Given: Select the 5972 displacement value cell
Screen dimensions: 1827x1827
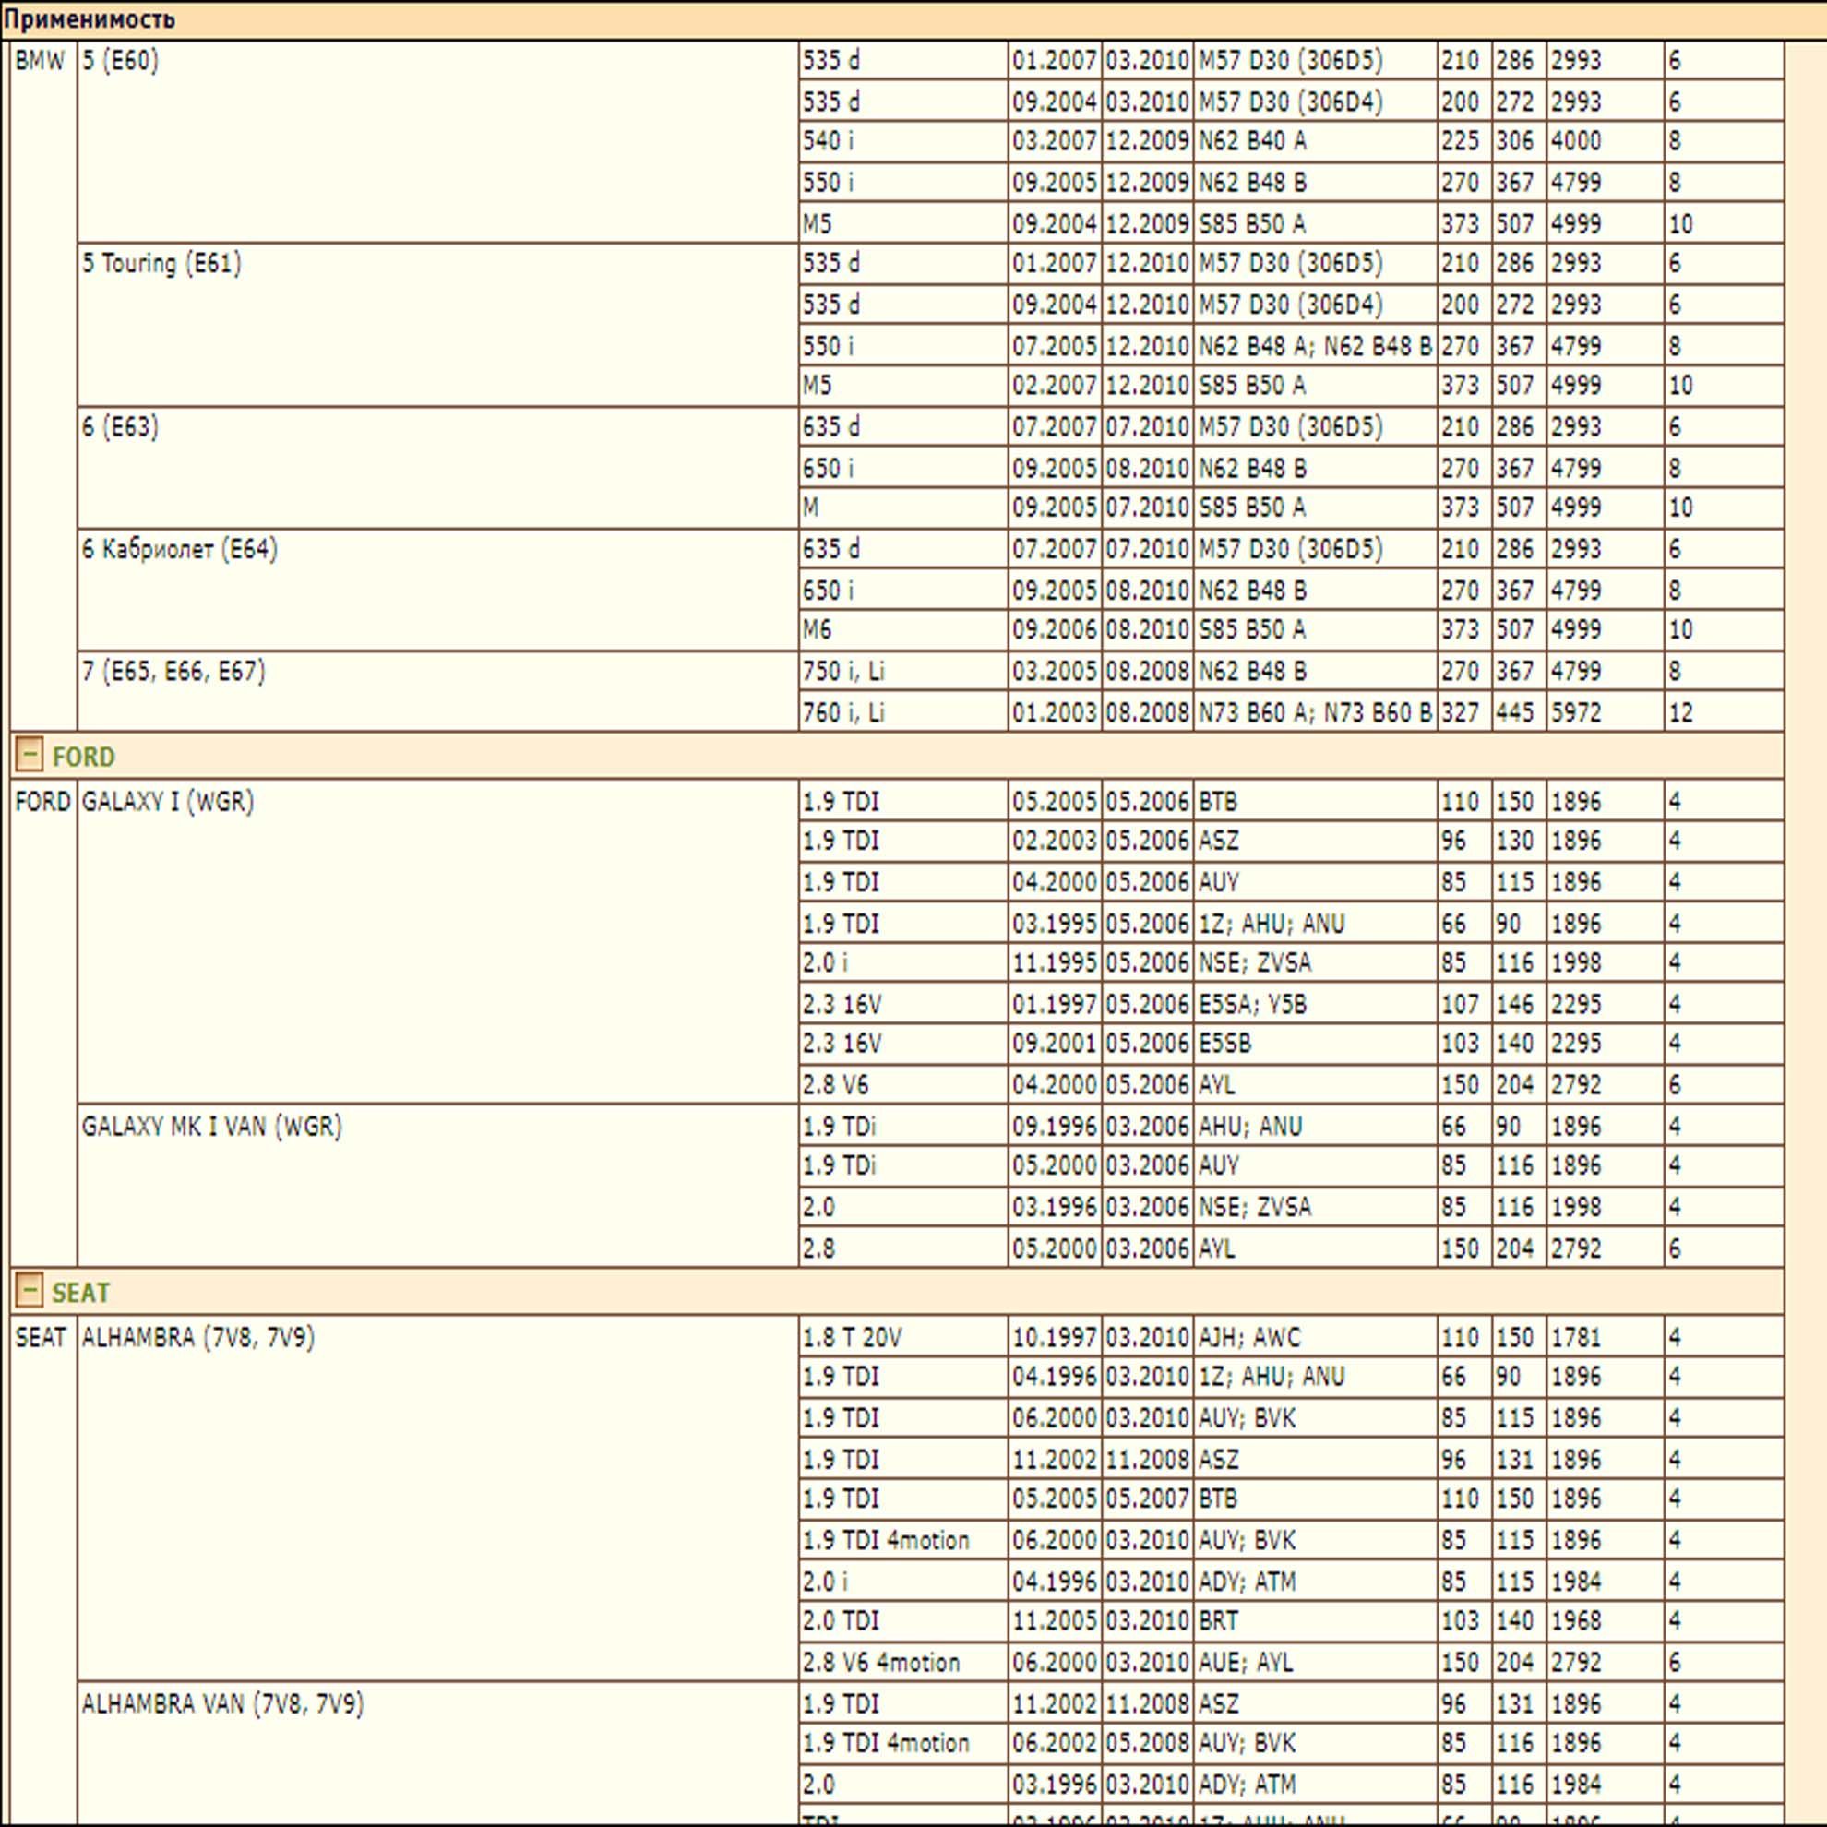Looking at the screenshot, I should click(1575, 712).
